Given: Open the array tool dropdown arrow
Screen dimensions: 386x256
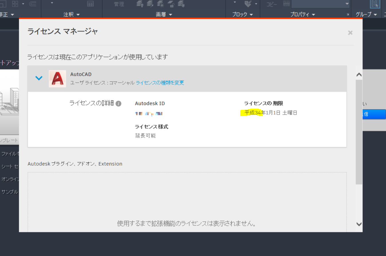Looking at the screenshot, I should (x=23, y=4).
